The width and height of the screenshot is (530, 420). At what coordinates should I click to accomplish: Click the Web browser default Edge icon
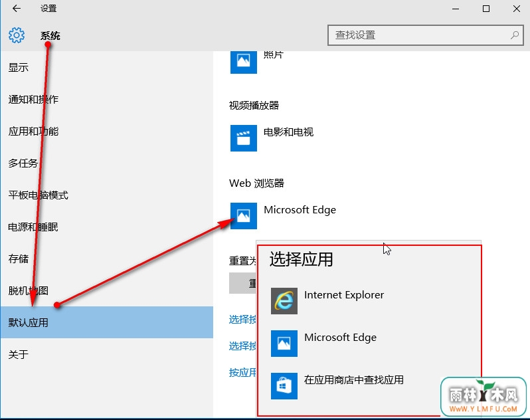click(243, 216)
